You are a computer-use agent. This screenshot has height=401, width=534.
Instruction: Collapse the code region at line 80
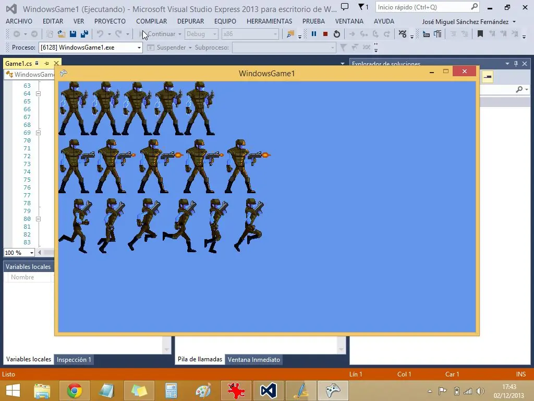pos(38,219)
